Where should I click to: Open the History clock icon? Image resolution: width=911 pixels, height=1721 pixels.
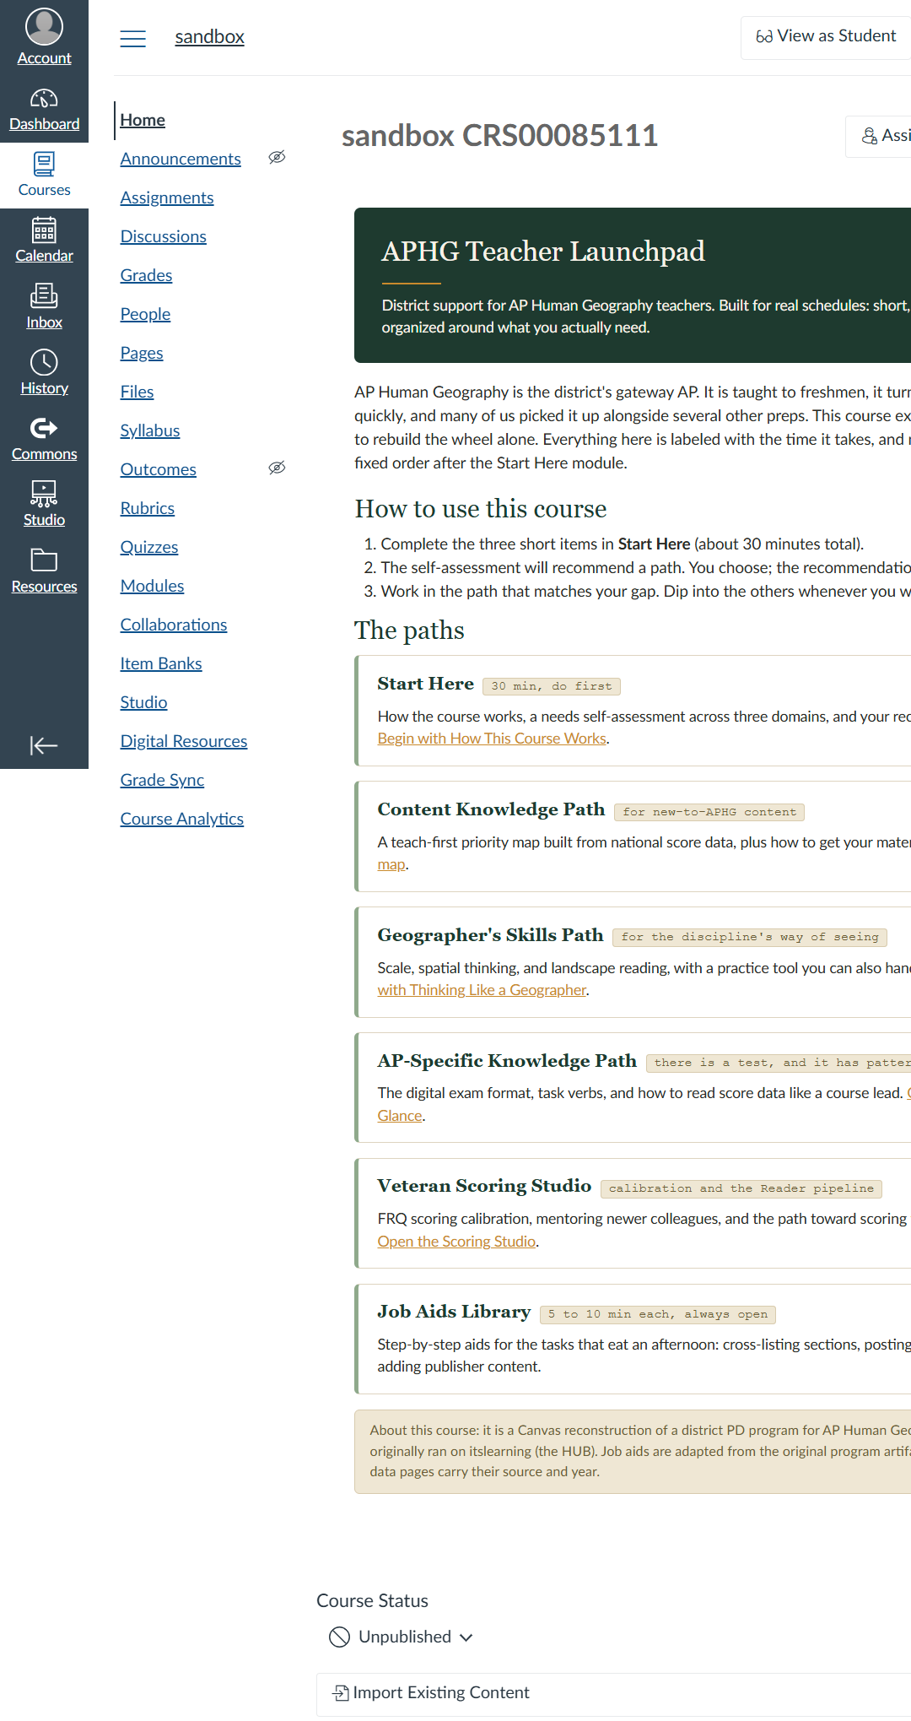(44, 362)
